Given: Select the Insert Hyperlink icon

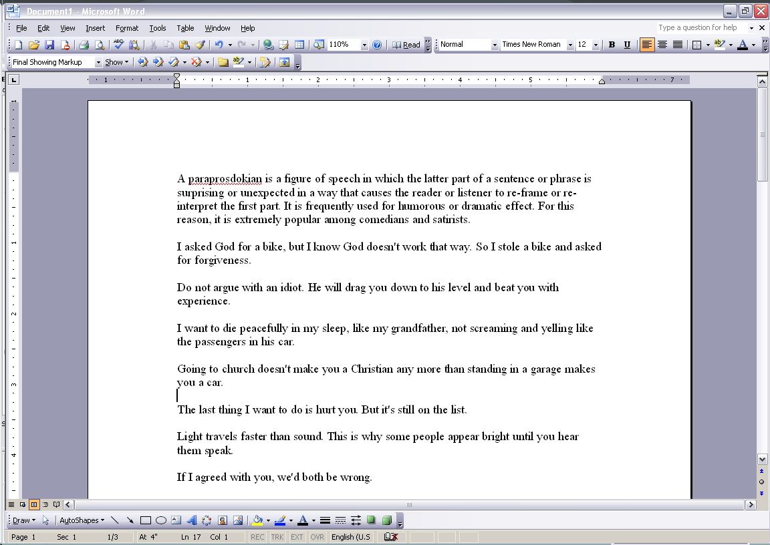Looking at the screenshot, I should point(267,44).
